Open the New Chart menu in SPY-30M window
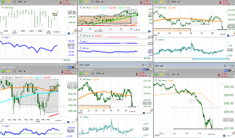This screenshot has height=138, width=235. click(86, 70)
